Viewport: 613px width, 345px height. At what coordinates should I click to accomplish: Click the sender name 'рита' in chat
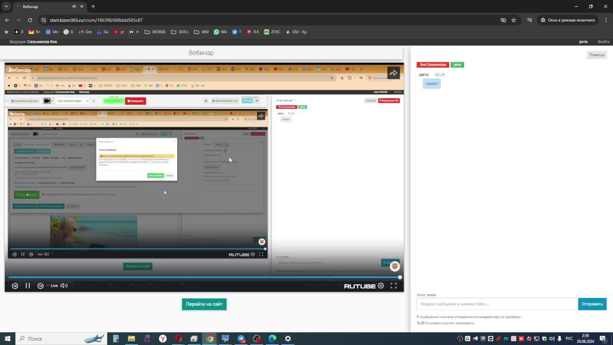424,75
